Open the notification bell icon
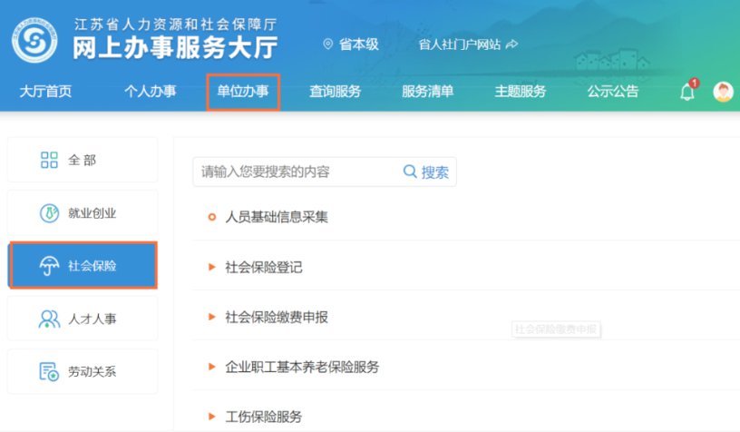The width and height of the screenshot is (740, 432). tap(687, 91)
